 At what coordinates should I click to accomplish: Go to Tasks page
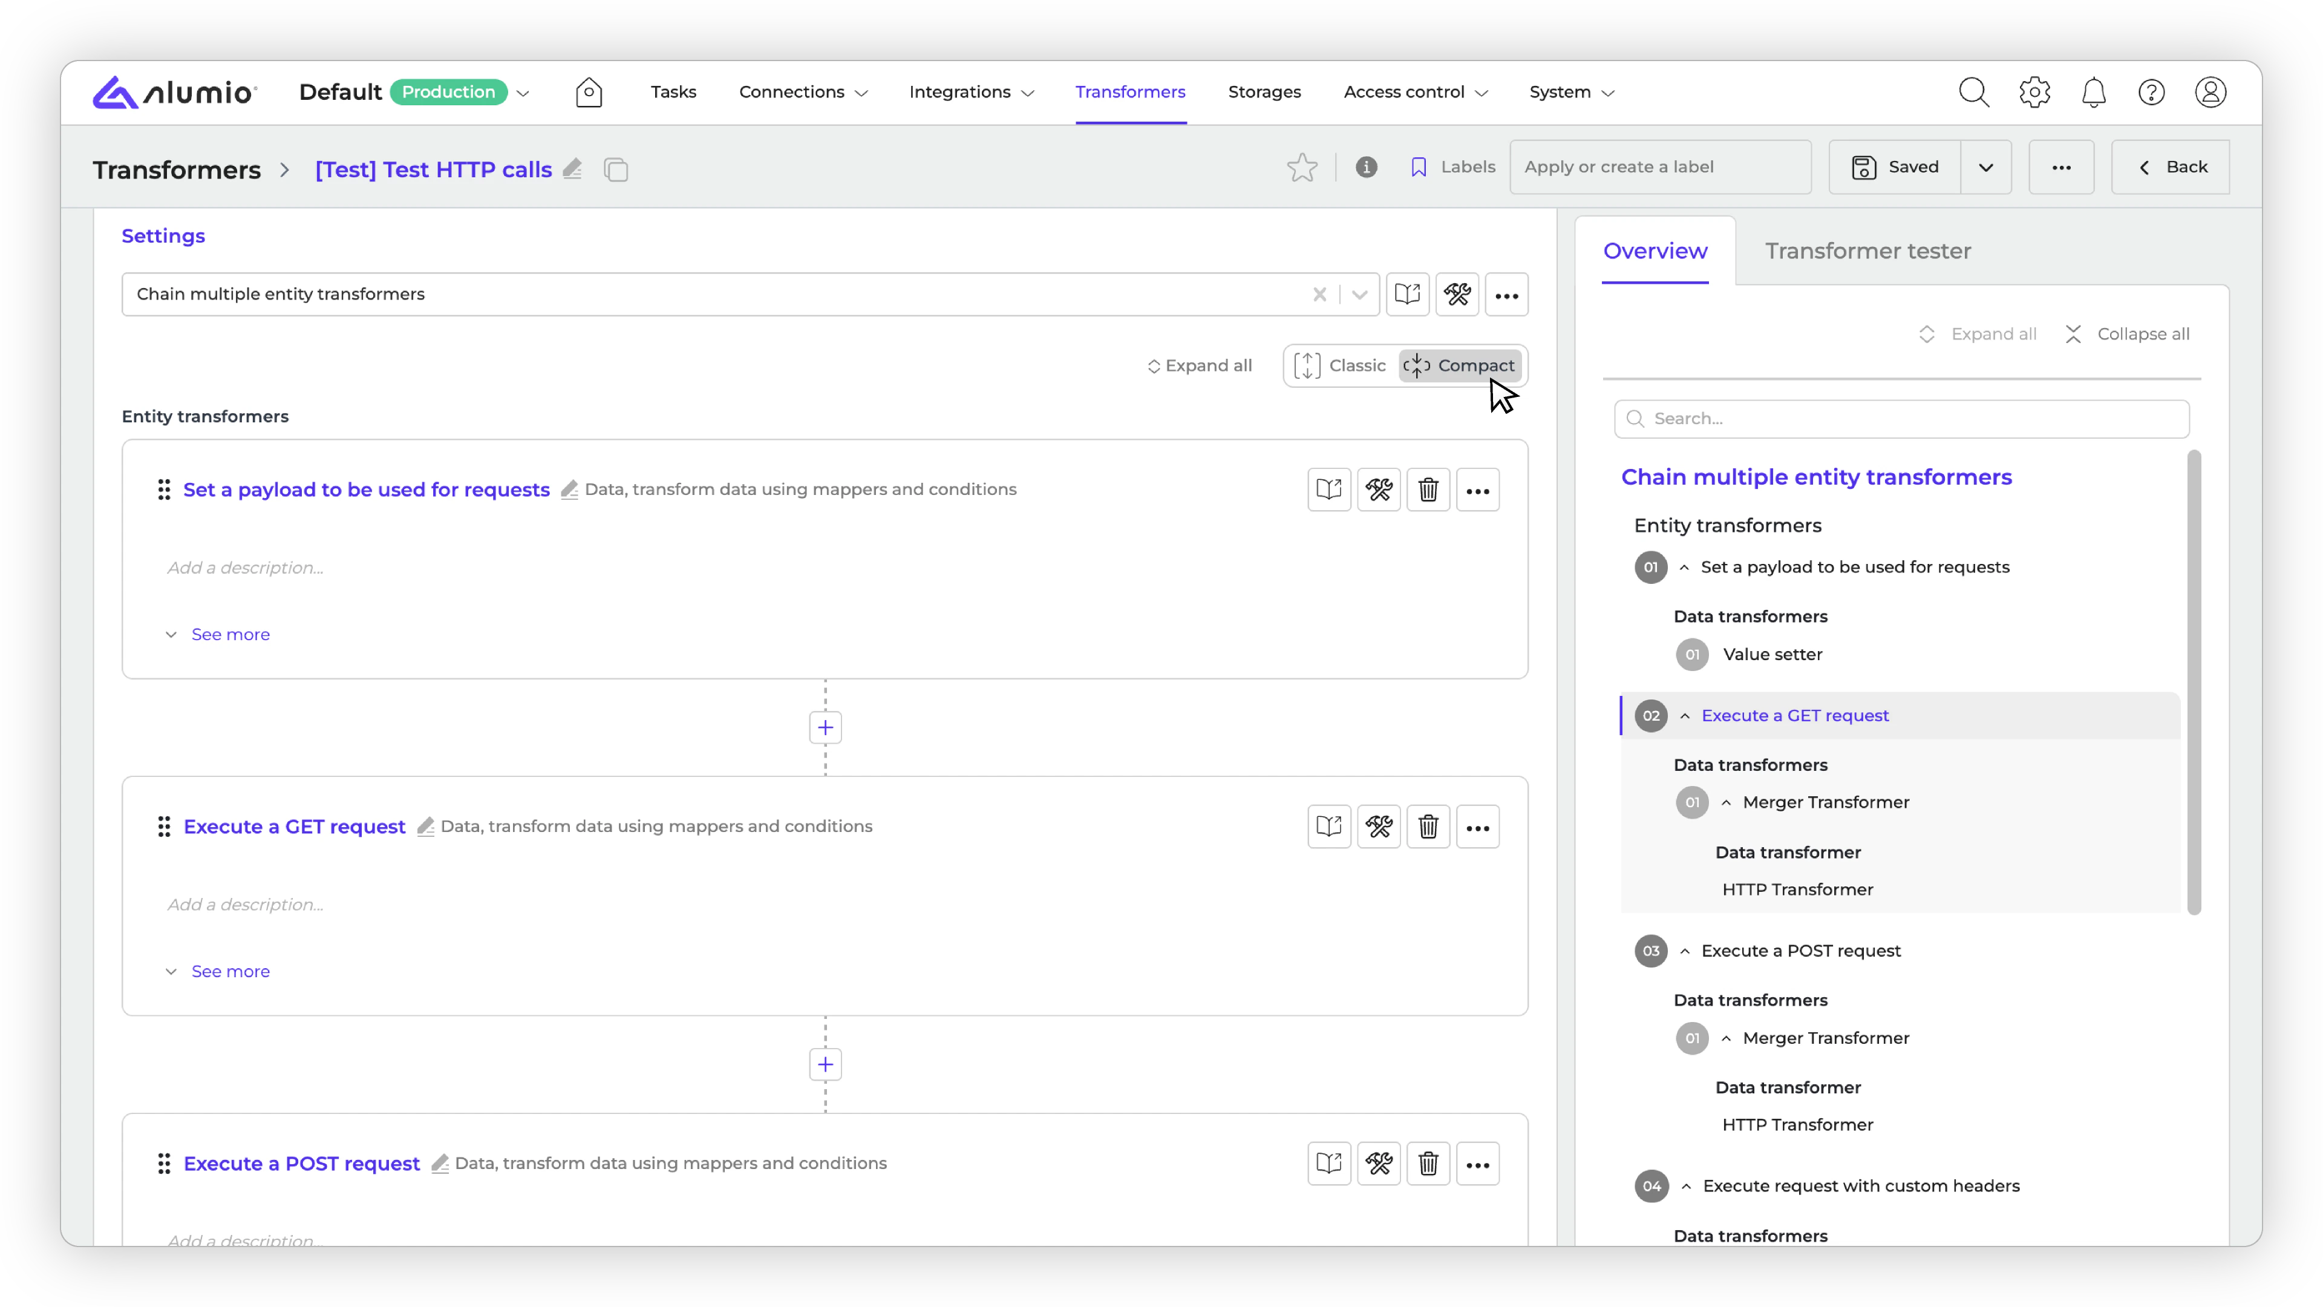coord(674,92)
